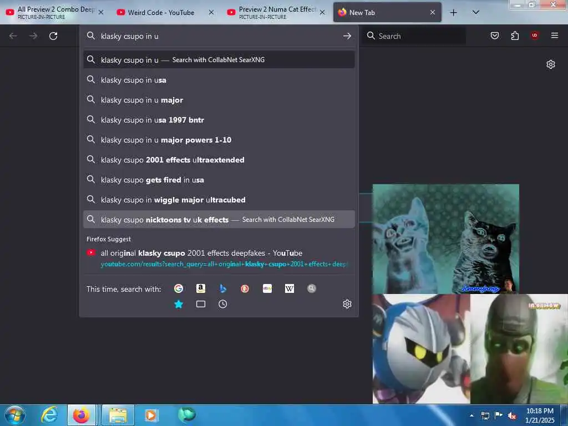Open the taskbar clock 10:18 PM
Screen dimensions: 568x426
coord(540,415)
